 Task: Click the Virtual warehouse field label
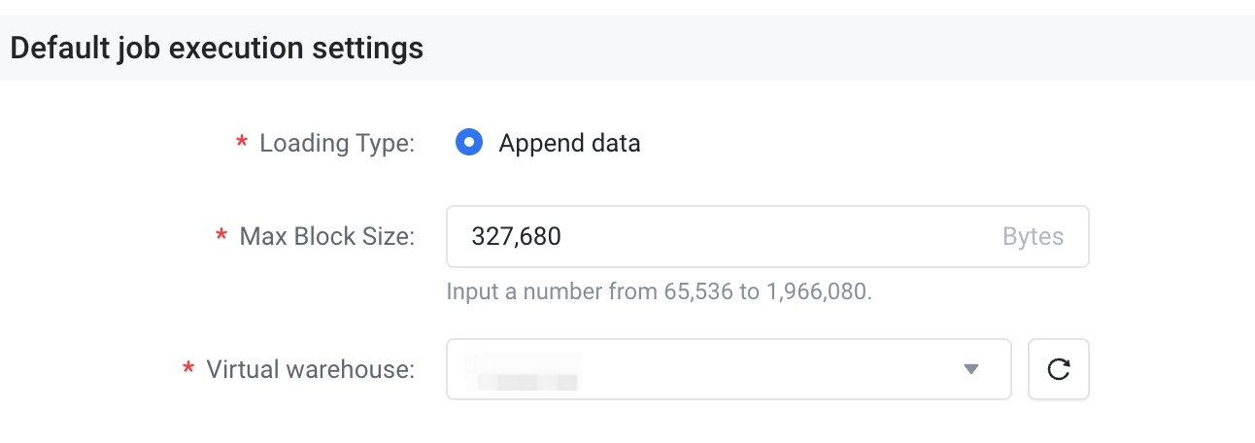click(311, 369)
